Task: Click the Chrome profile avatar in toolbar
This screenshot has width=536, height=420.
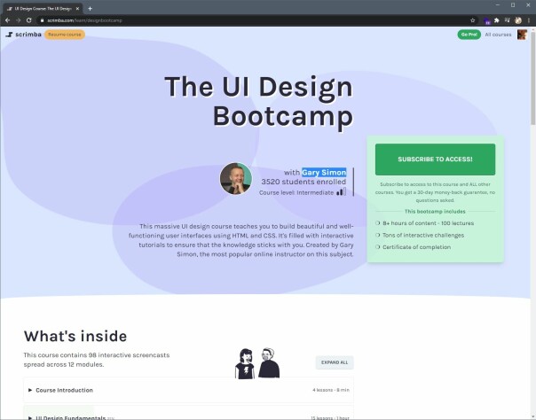Action: pyautogui.click(x=518, y=20)
